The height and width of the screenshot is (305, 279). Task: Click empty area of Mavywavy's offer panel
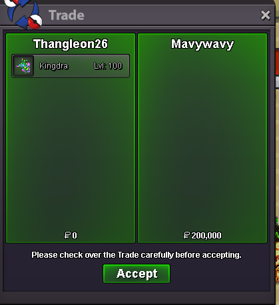tap(202, 142)
